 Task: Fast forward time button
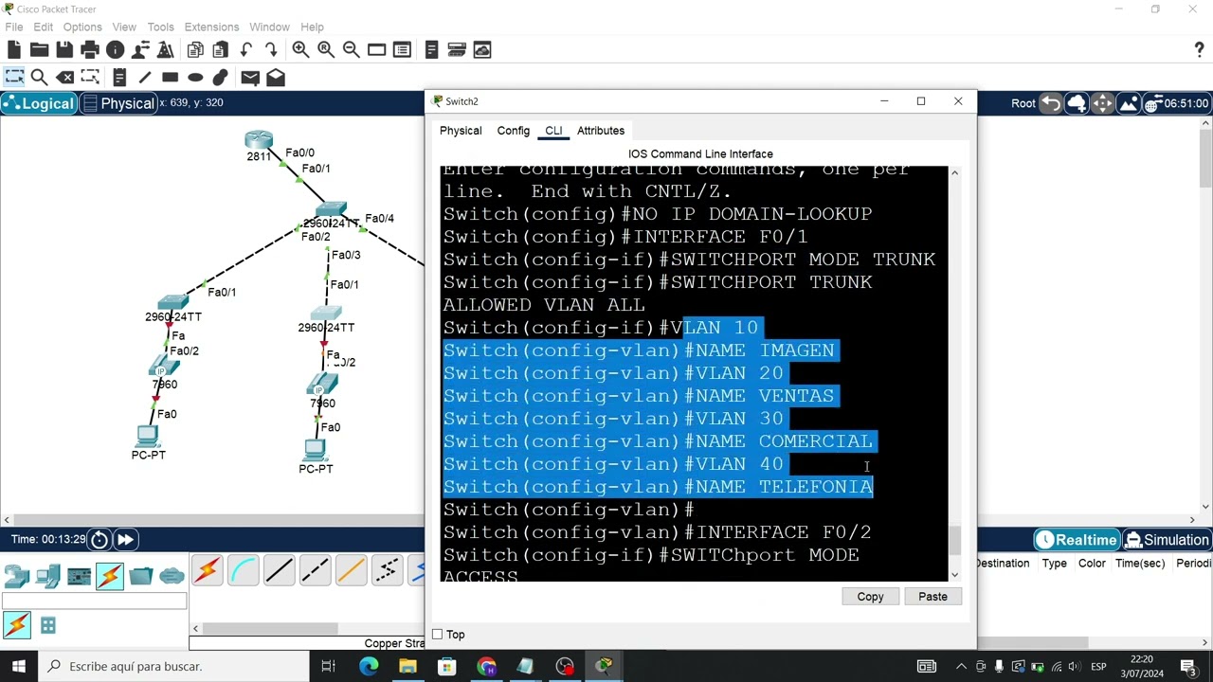tap(125, 540)
